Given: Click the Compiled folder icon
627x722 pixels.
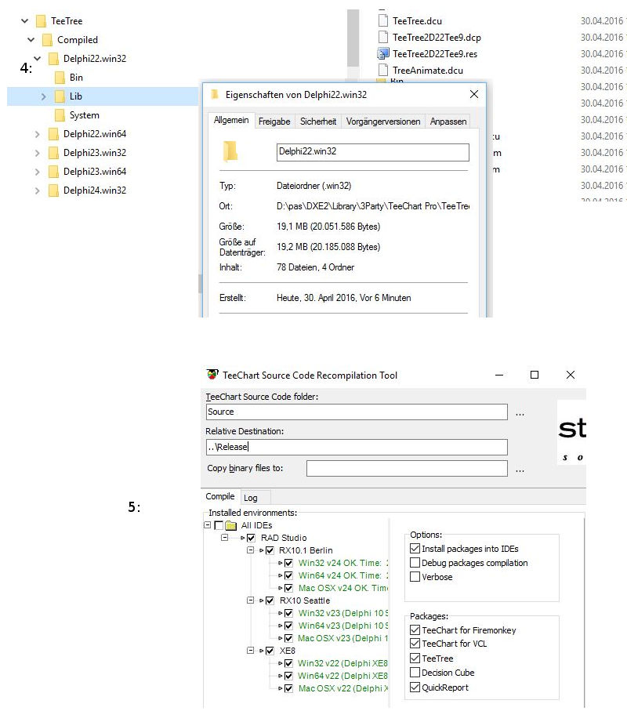Looking at the screenshot, I should (x=47, y=40).
